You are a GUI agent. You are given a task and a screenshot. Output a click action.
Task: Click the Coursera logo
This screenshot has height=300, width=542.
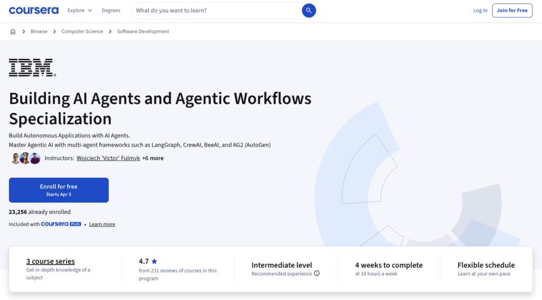point(33,11)
